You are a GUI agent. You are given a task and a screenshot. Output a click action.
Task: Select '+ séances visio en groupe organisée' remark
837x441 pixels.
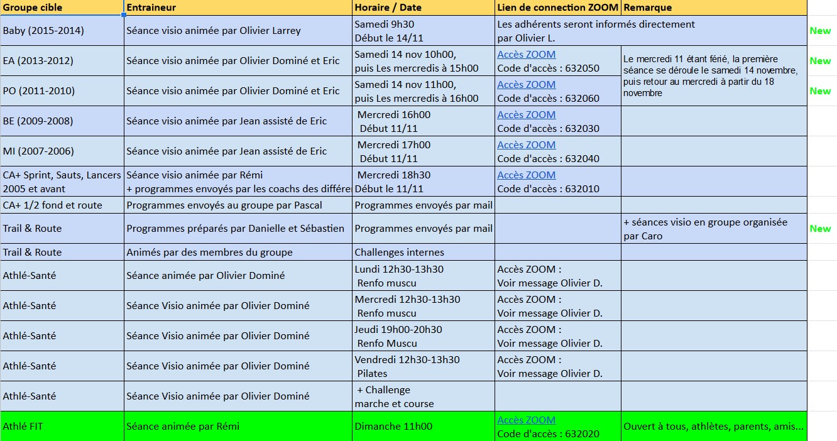click(x=714, y=229)
